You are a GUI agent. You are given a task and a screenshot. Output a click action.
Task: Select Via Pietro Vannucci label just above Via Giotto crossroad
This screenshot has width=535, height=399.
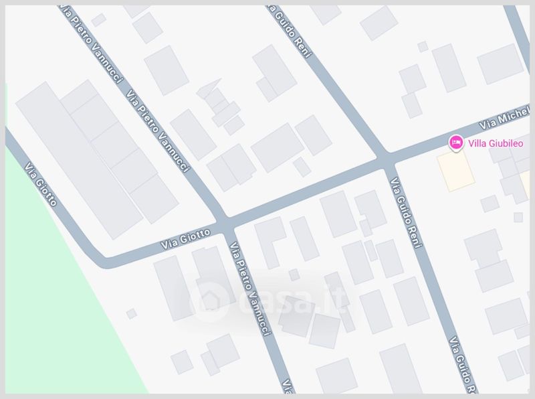pos(157,131)
